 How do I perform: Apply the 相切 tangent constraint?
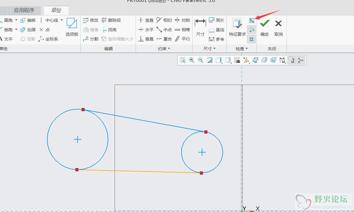164,20
